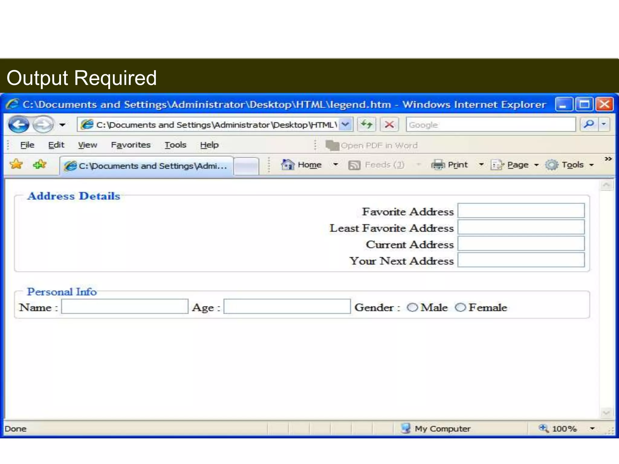Click the magnifier Search icon
619x464 pixels.
click(589, 124)
